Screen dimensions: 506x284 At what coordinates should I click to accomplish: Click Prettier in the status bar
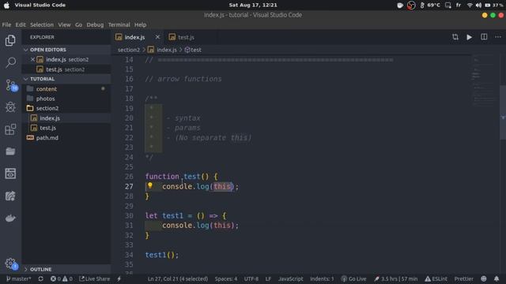[464, 278]
